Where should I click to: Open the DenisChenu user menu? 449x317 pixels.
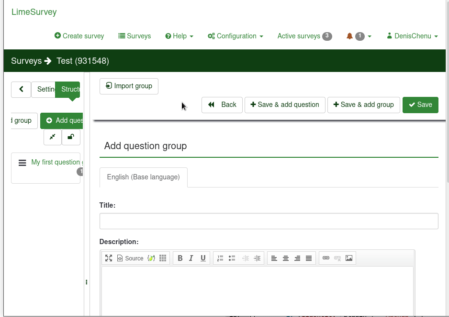click(412, 36)
